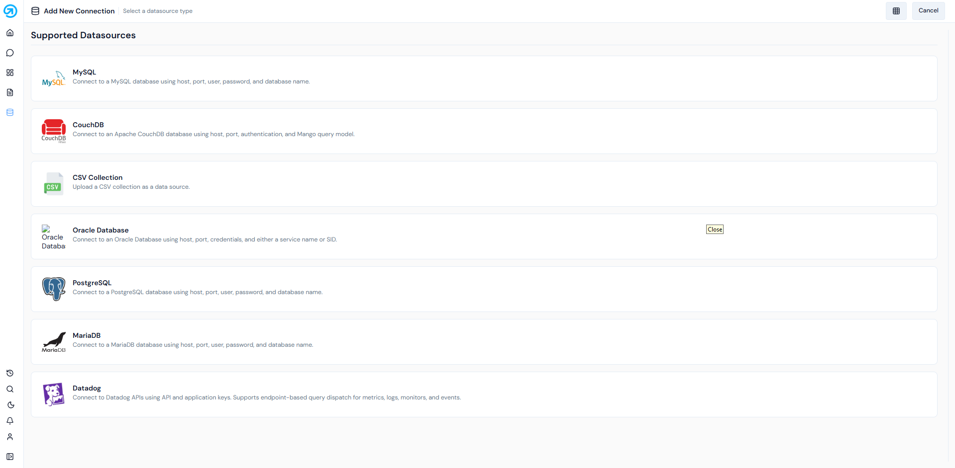Pick the MariaDB datasource title
Image resolution: width=955 pixels, height=468 pixels.
(x=87, y=335)
